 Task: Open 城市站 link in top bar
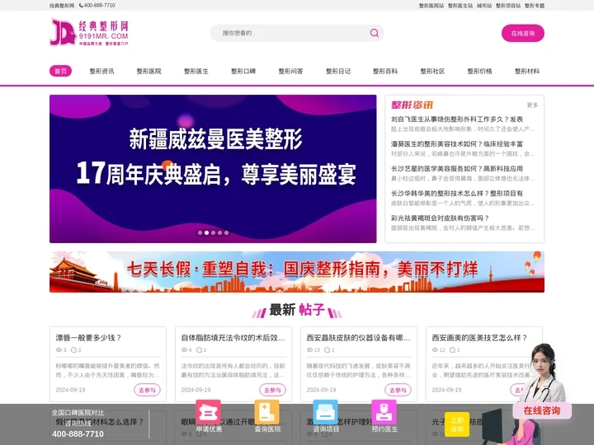(x=484, y=6)
